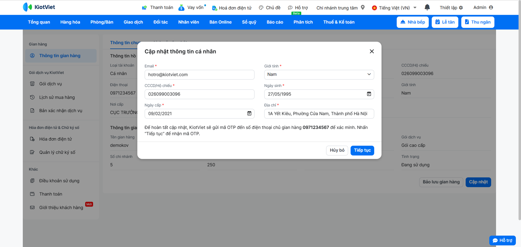Click the Tiếp tục button
Screen dimensions: 521x247
click(x=362, y=150)
